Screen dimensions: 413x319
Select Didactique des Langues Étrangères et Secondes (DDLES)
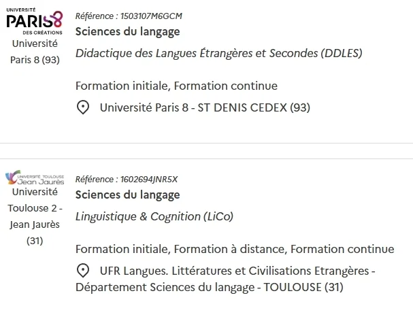coord(219,53)
